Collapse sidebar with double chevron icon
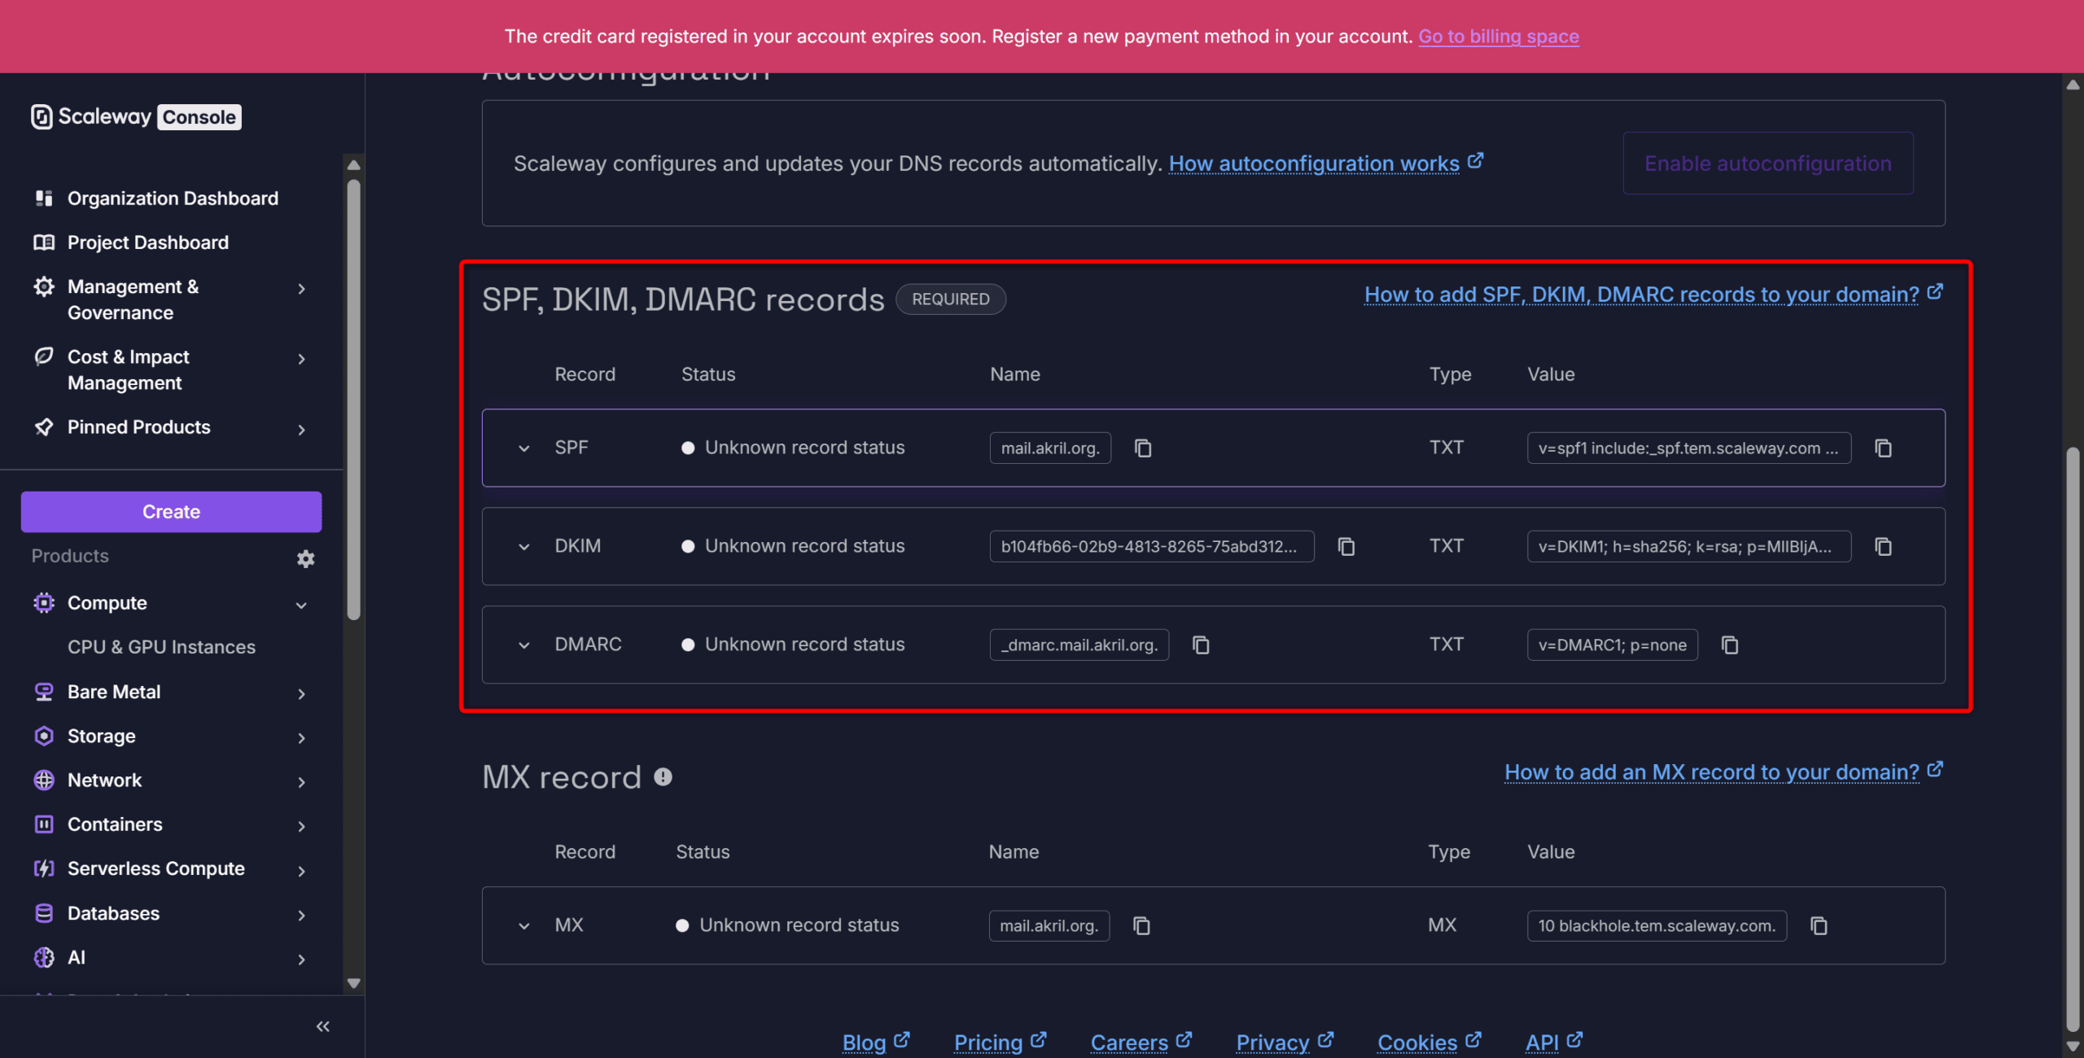The width and height of the screenshot is (2084, 1058). click(x=323, y=1027)
